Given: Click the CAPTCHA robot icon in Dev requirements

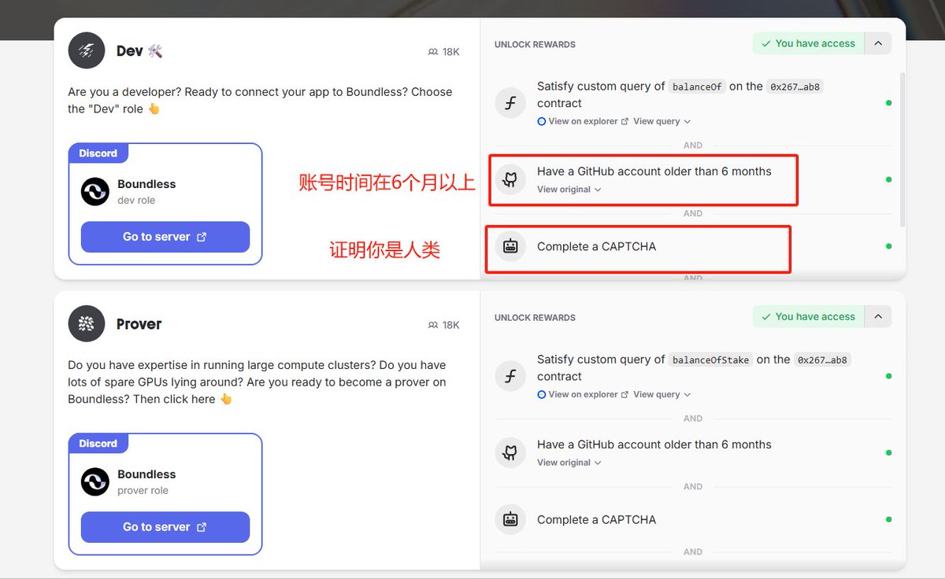Looking at the screenshot, I should pos(510,246).
